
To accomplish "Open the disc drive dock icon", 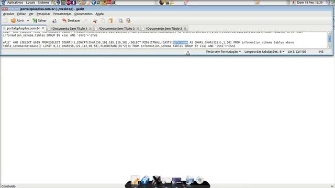I will tap(200, 180).
